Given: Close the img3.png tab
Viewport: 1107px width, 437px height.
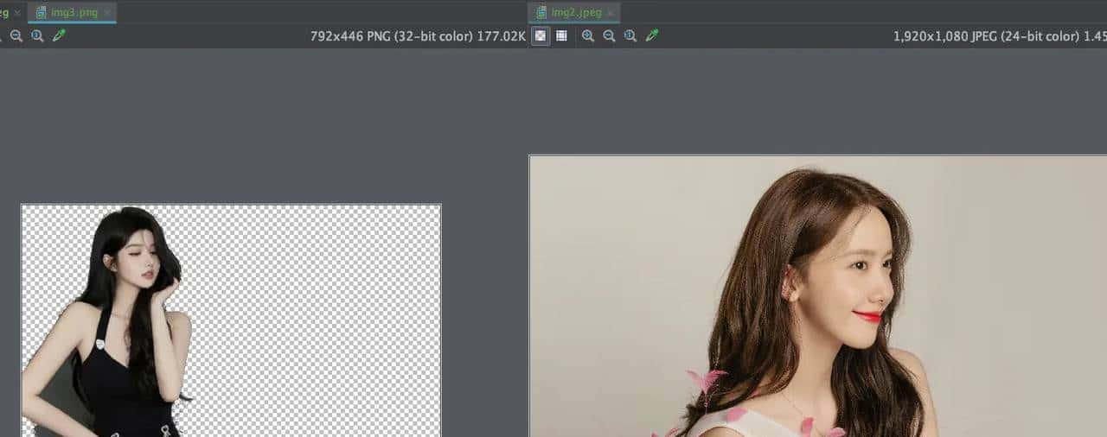Looking at the screenshot, I should coord(107,13).
